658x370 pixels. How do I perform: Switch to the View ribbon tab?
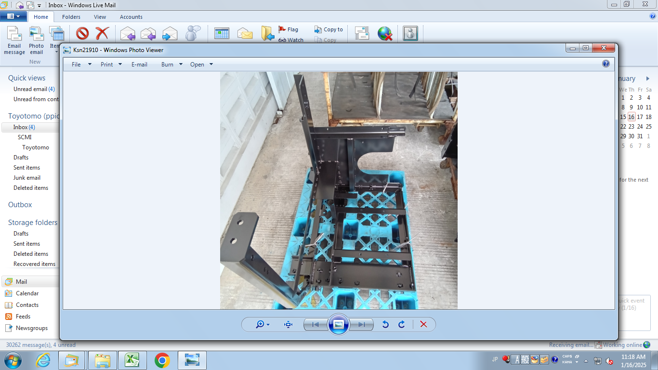[100, 17]
